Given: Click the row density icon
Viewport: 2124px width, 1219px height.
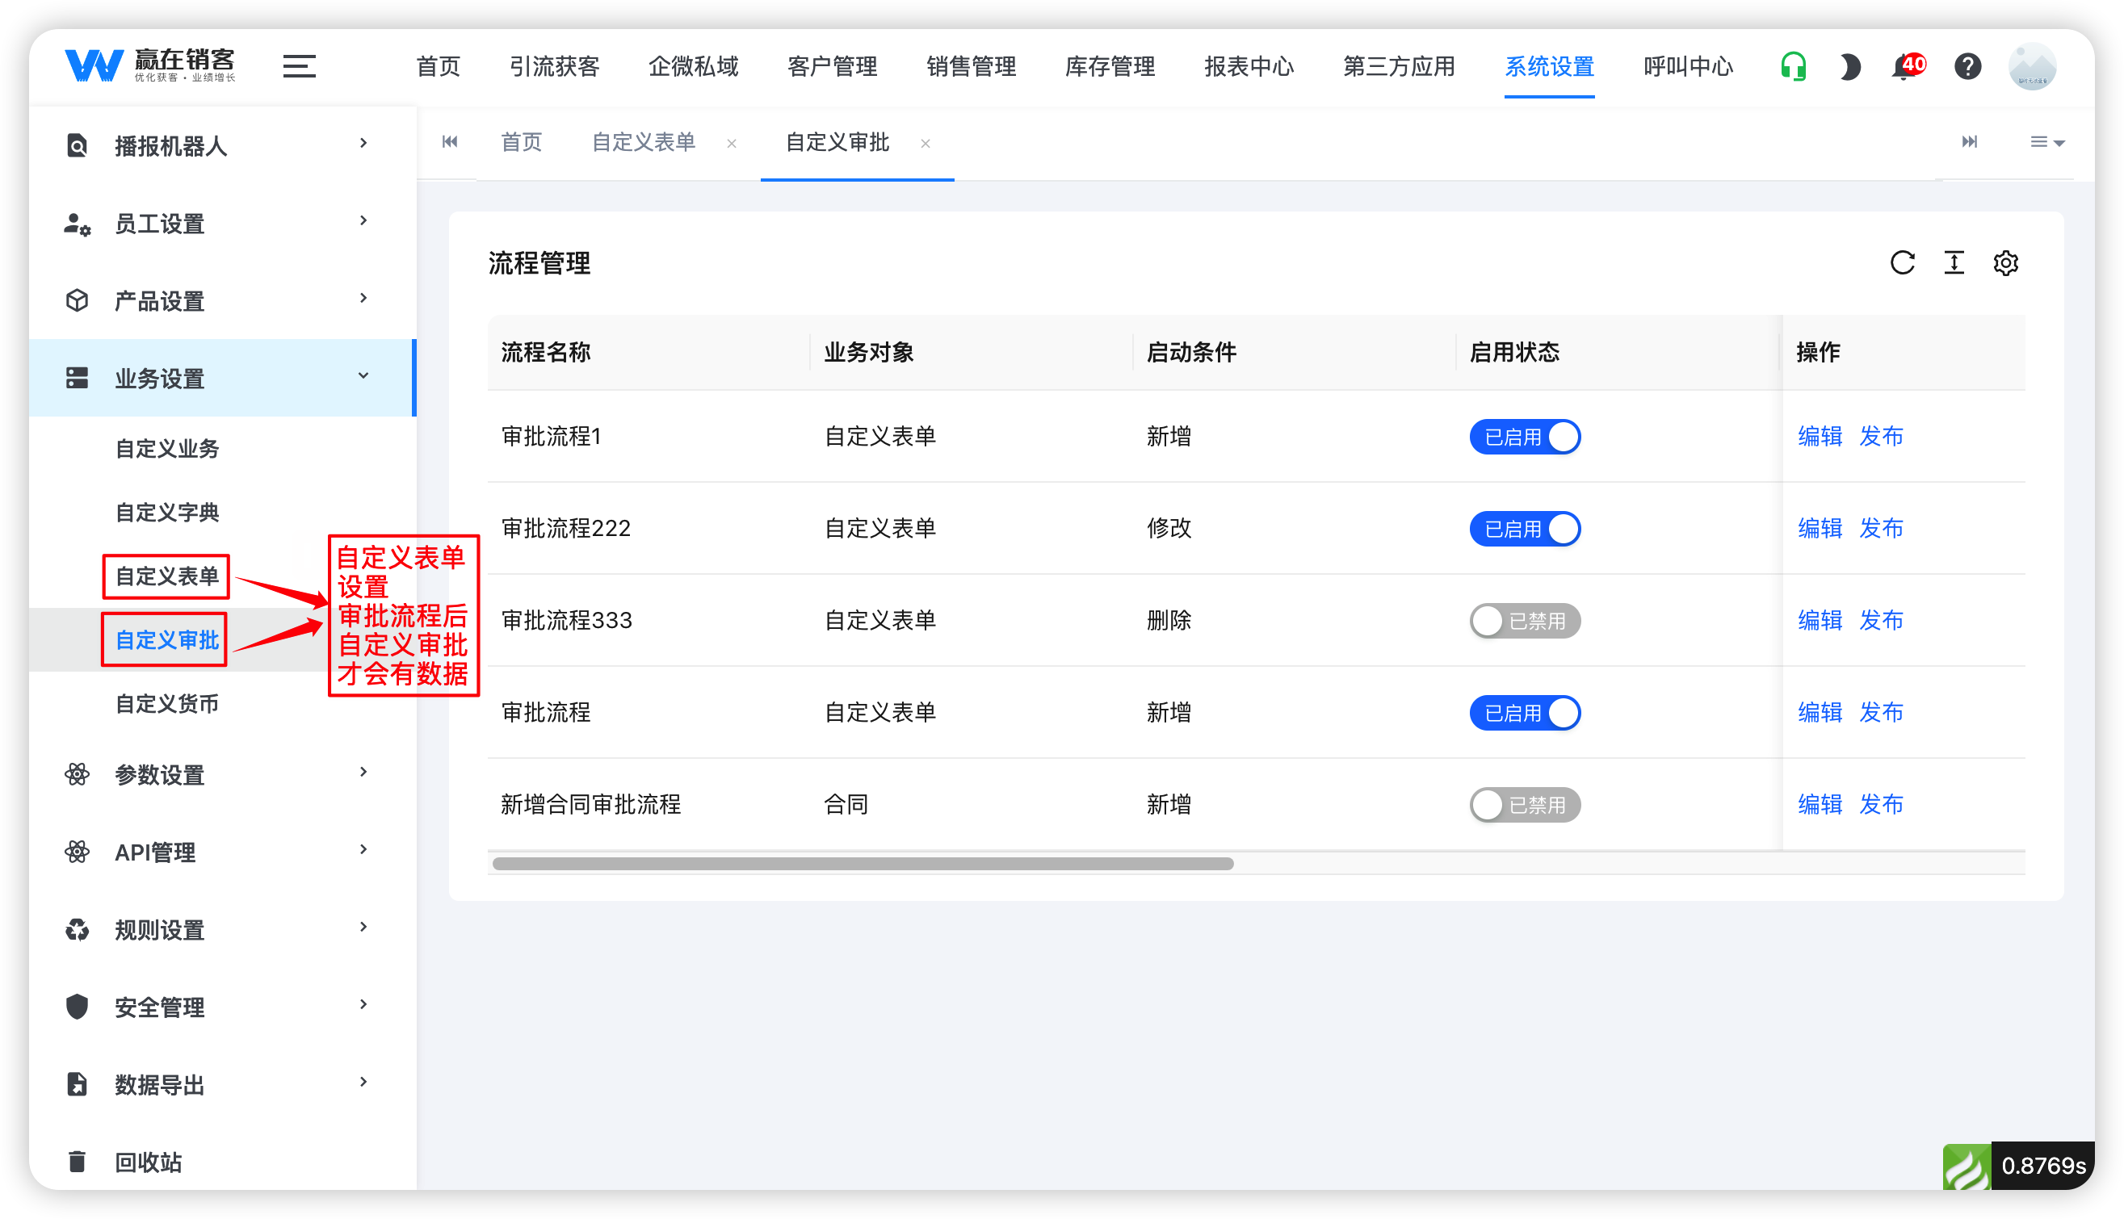Looking at the screenshot, I should click(x=1953, y=263).
